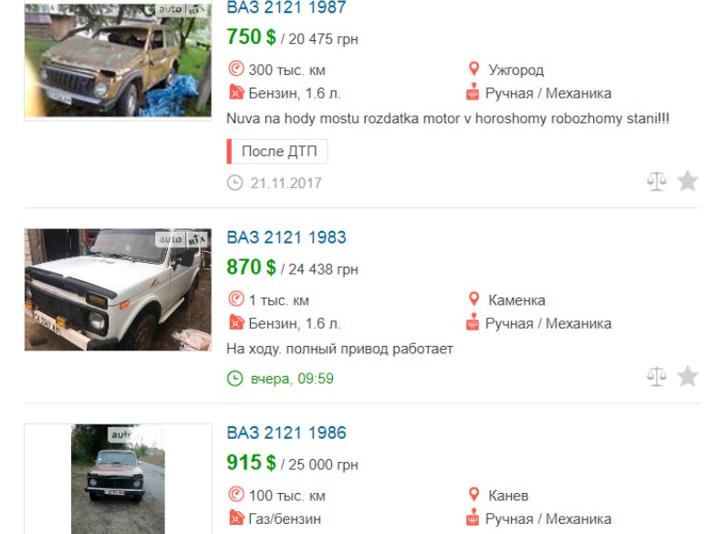Click the green clock icon beside вчера, 09:59
This screenshot has width=718, height=534.
235,378
